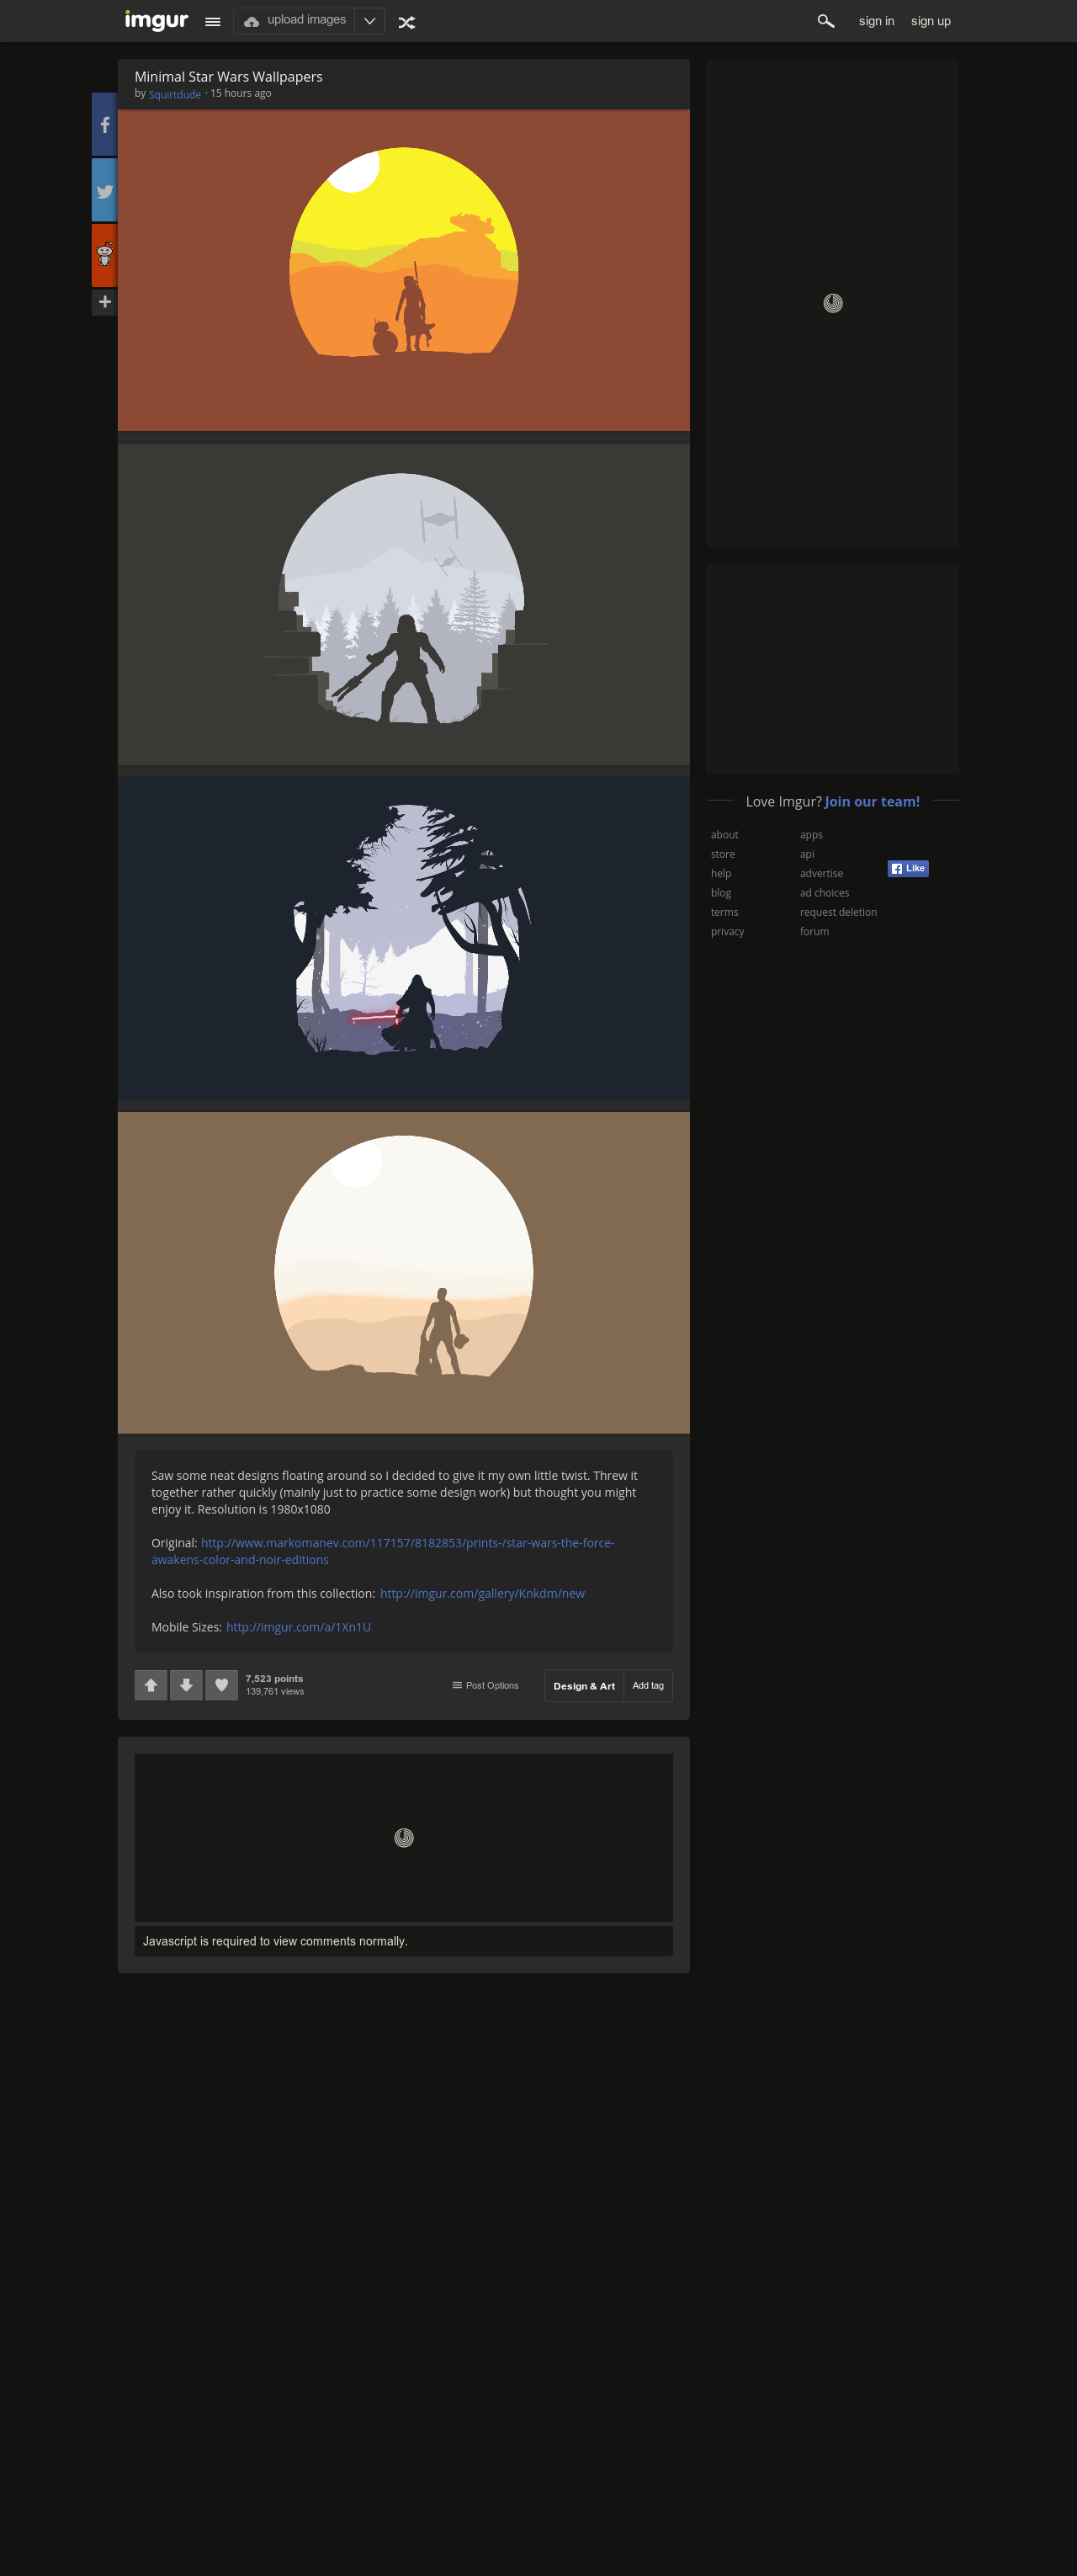Open the gray TIE fighter wallpaper
The height and width of the screenshot is (2576, 1077).
[404, 604]
